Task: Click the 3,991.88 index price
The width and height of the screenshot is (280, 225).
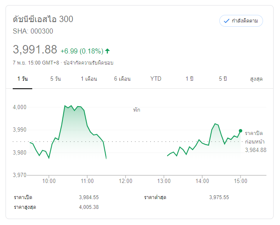Action: click(x=35, y=50)
